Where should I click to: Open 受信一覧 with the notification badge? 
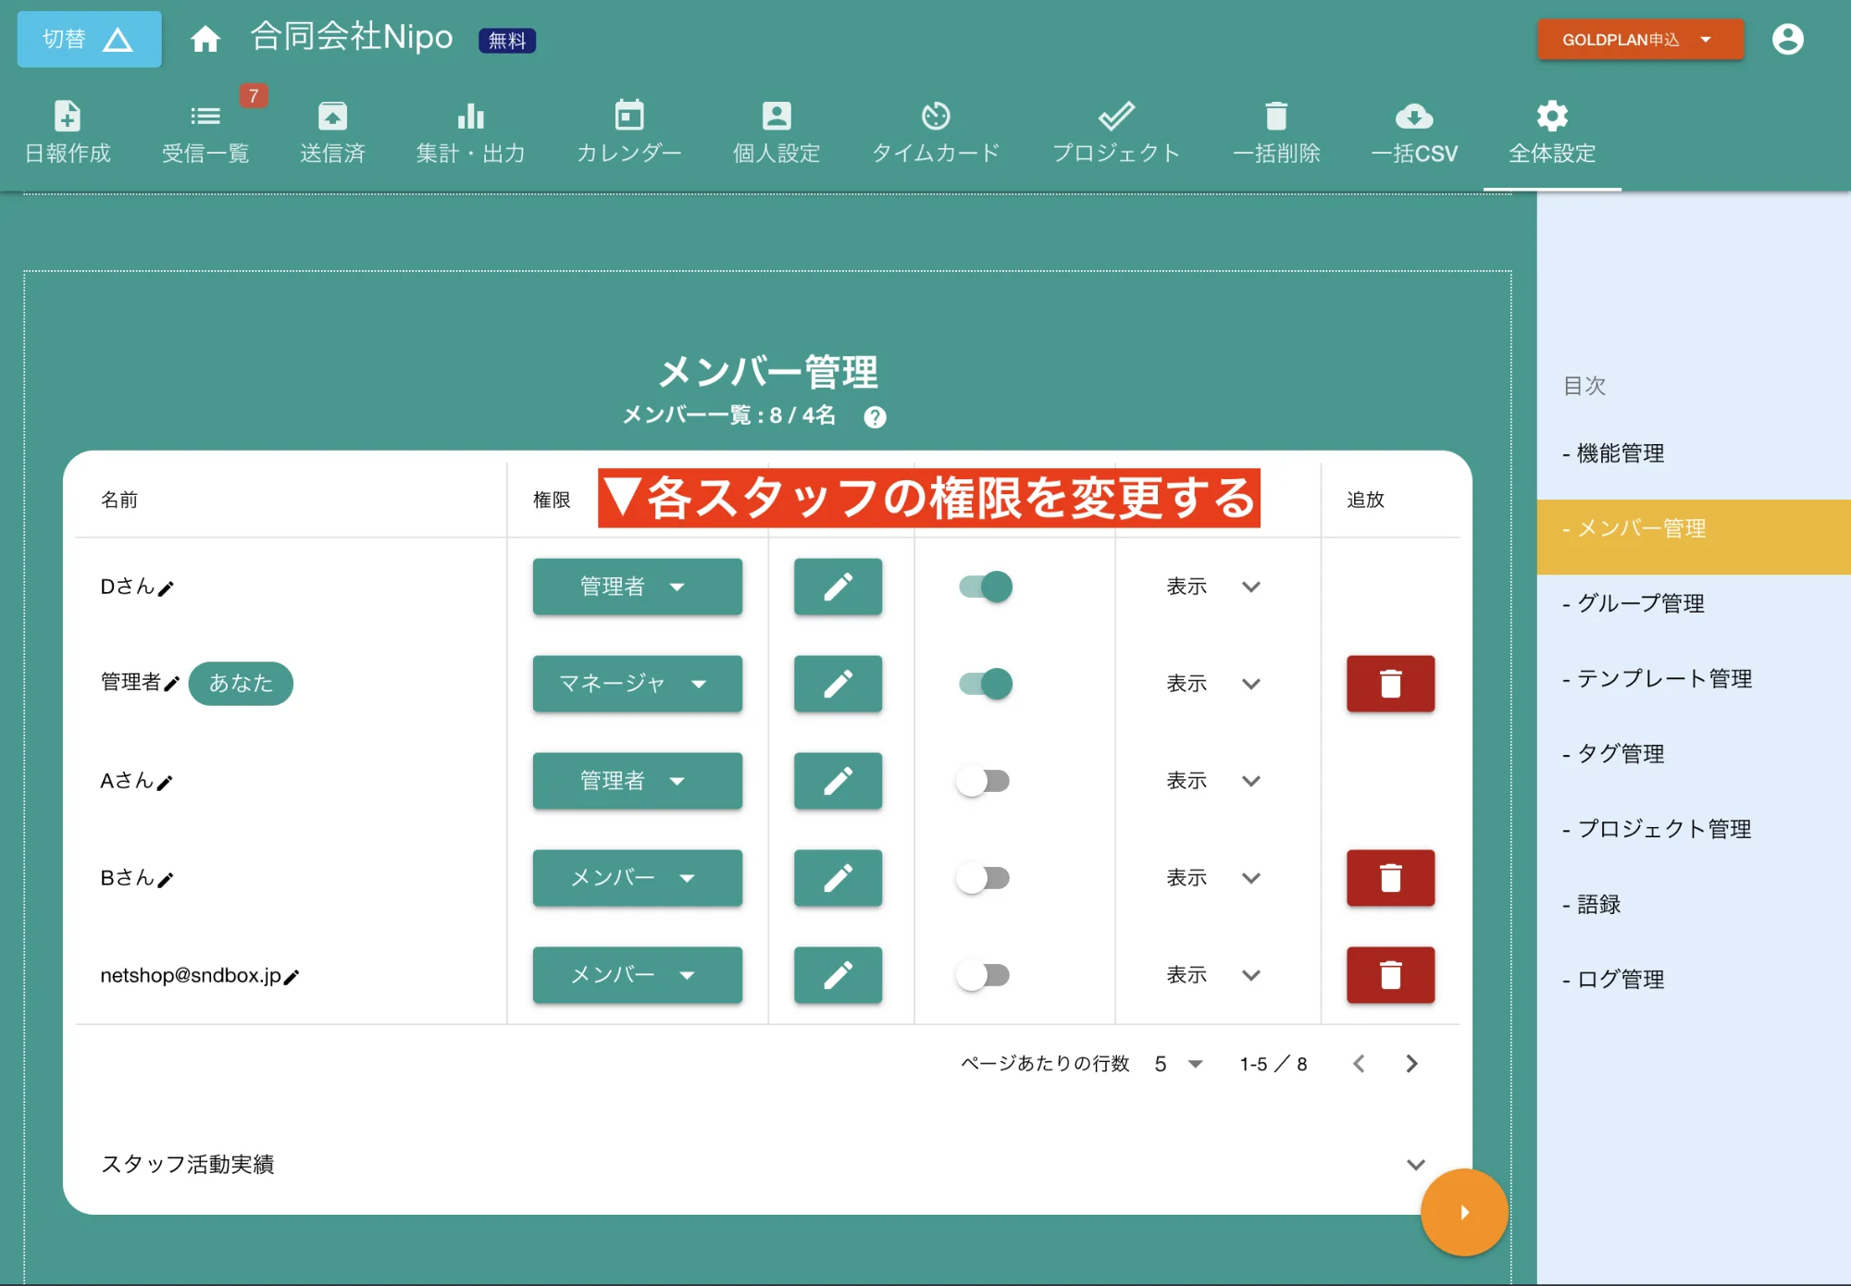(x=205, y=130)
